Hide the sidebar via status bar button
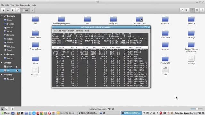205x115 pixels. [12, 109]
